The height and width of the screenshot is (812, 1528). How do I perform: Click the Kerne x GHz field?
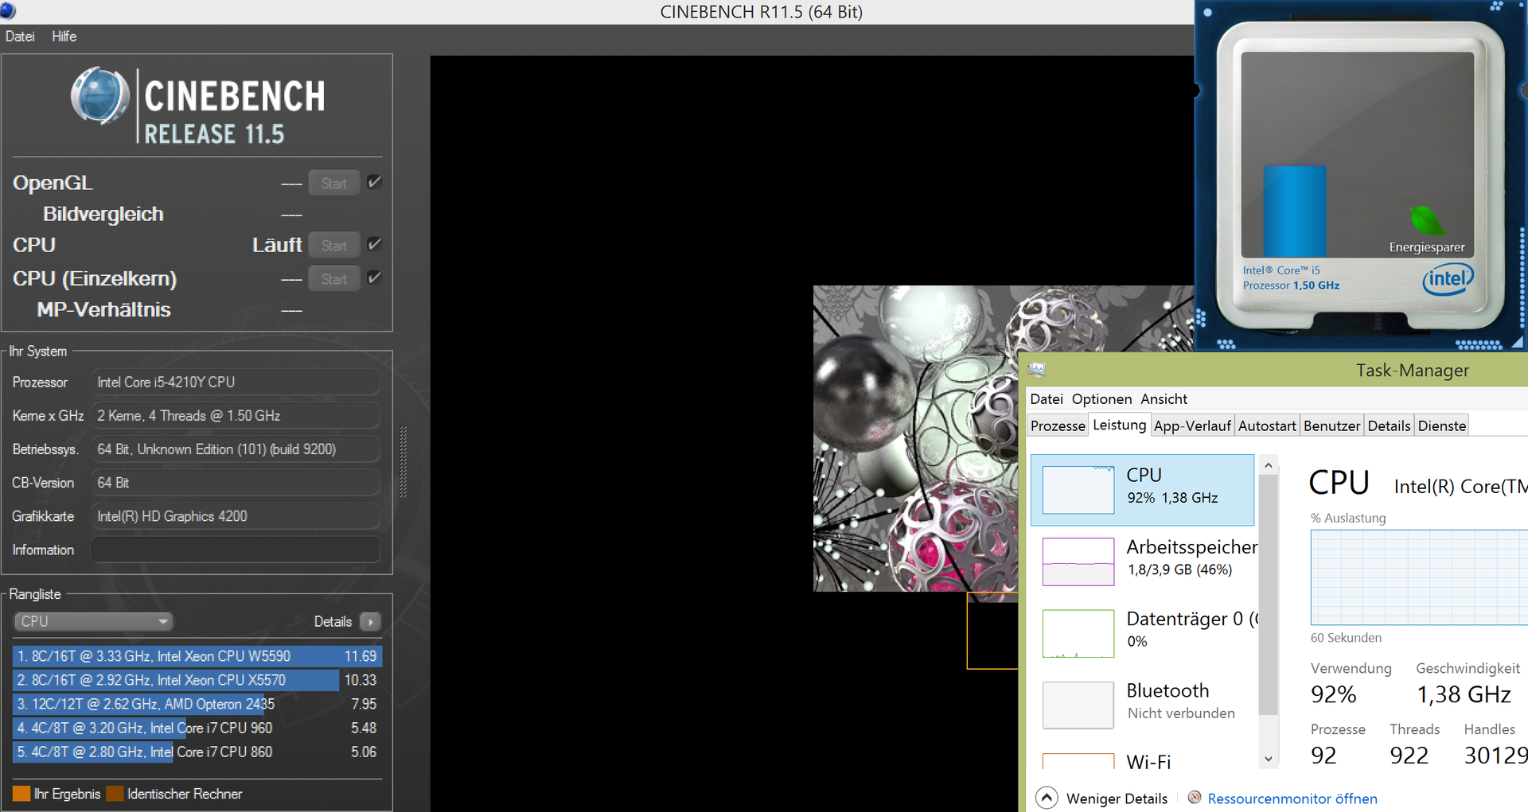236,415
